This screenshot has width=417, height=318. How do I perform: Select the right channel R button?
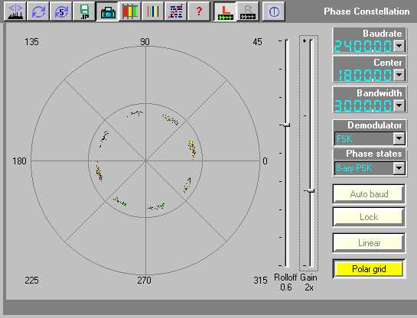[248, 11]
